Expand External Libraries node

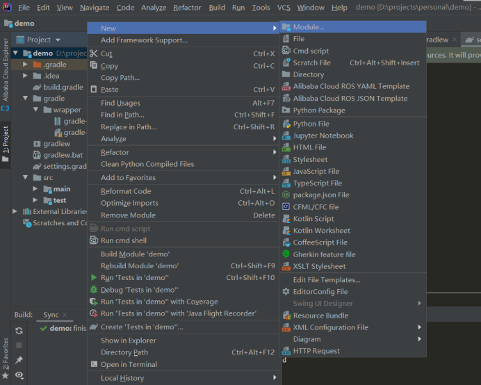tap(15, 211)
